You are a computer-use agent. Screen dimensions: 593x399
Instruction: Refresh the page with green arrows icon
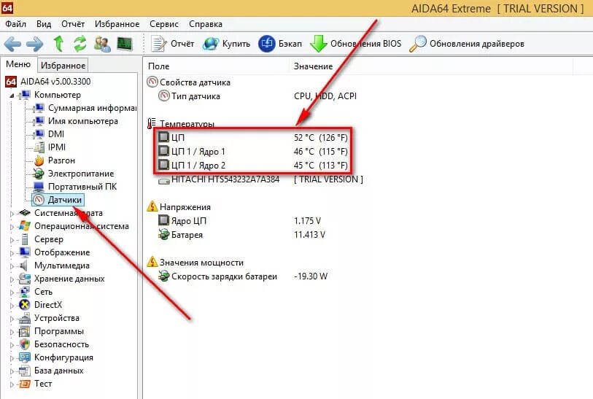(80, 44)
